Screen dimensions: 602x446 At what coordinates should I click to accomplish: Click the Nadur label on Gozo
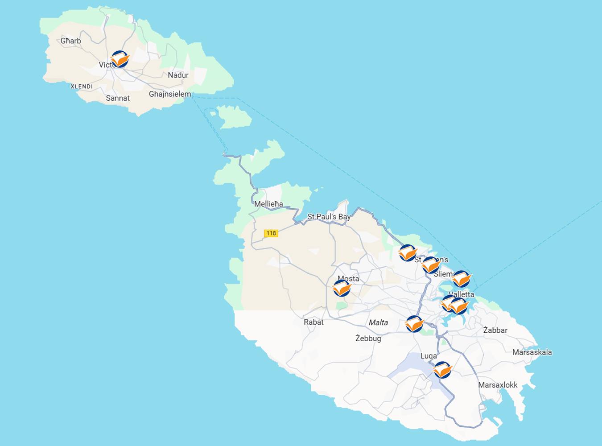(x=178, y=75)
